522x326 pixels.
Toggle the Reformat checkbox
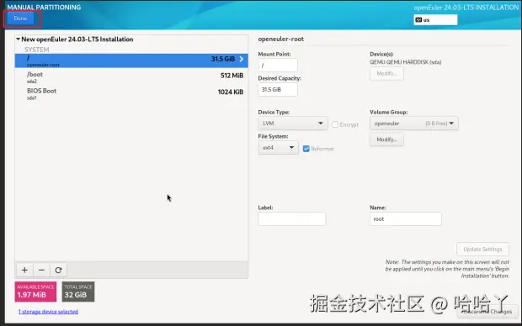(306, 149)
